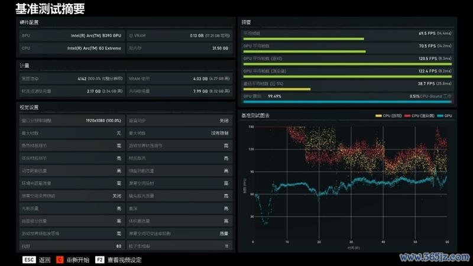Click the 视觉设置 section header

pyautogui.click(x=29, y=108)
